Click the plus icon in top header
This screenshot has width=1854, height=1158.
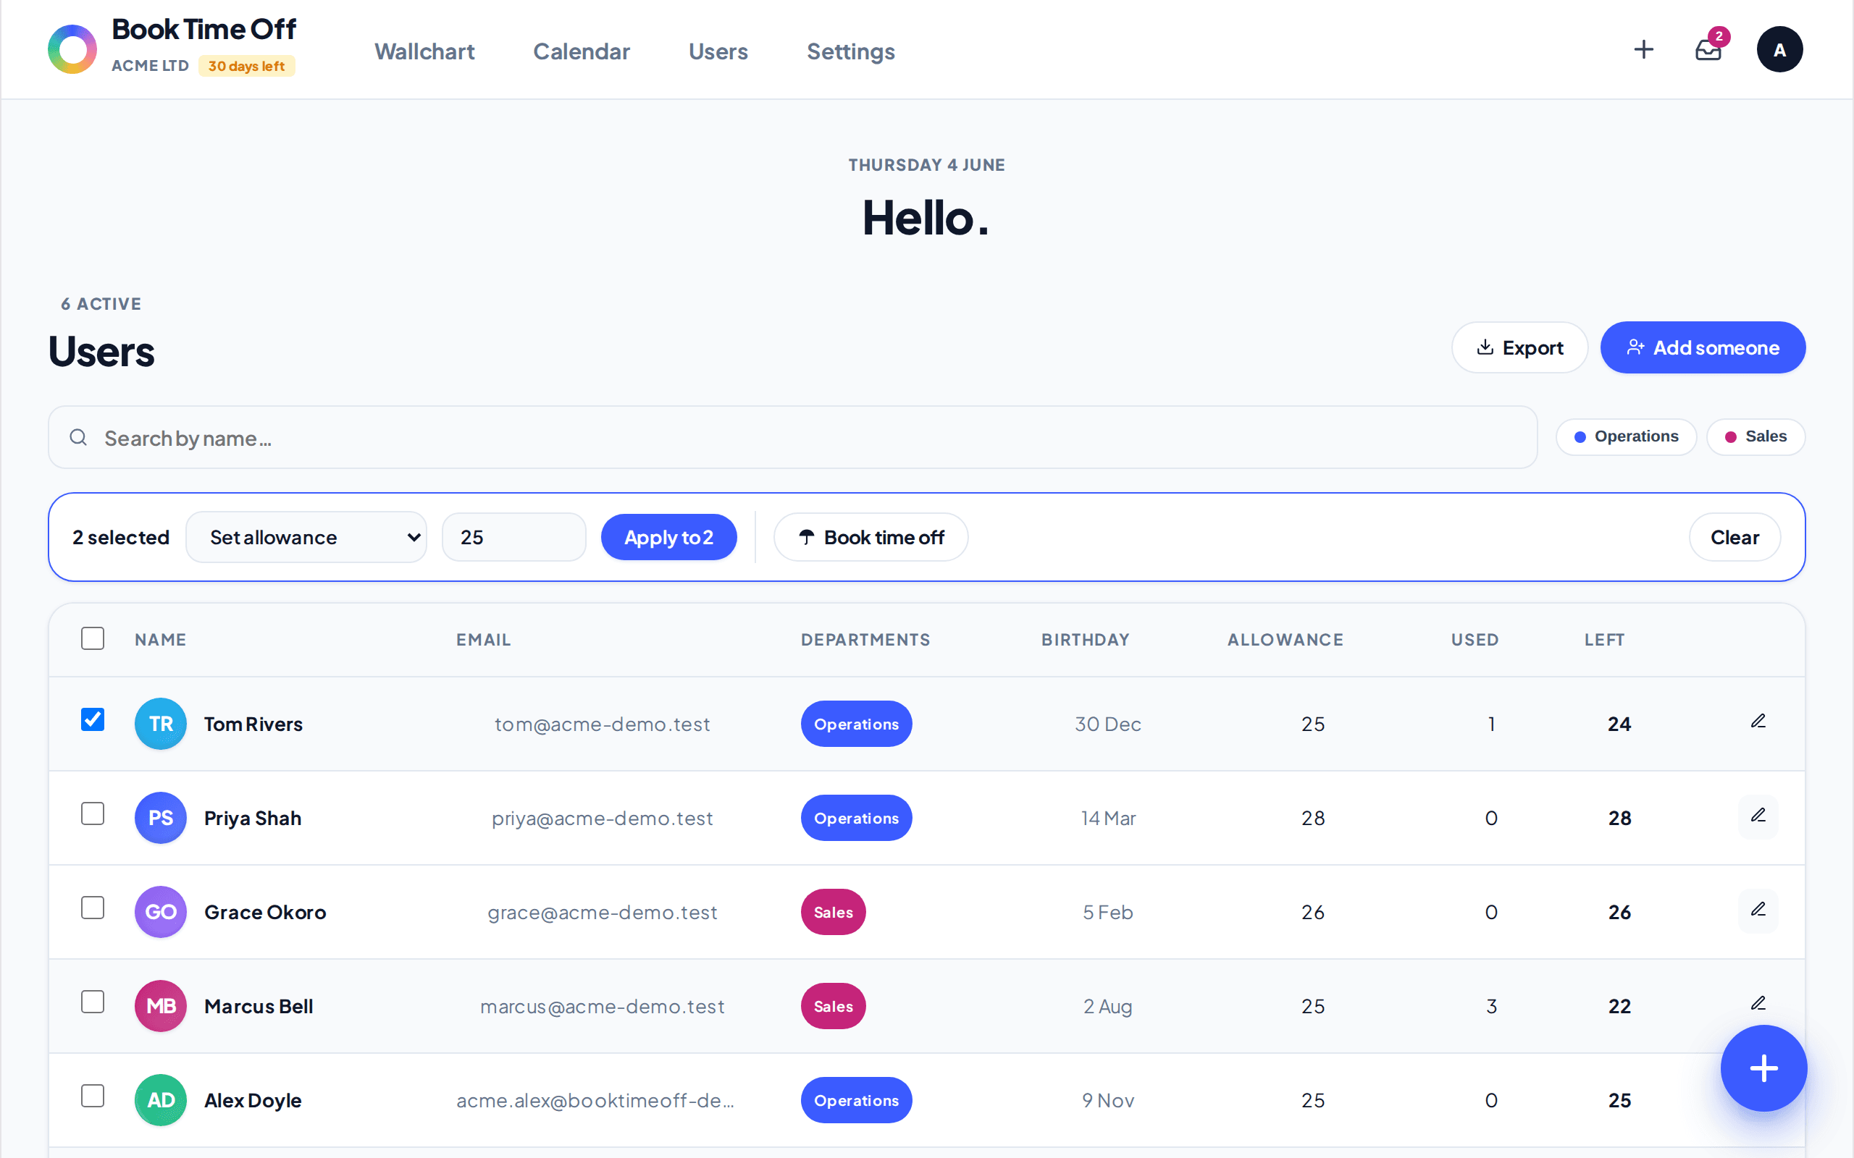[1643, 50]
